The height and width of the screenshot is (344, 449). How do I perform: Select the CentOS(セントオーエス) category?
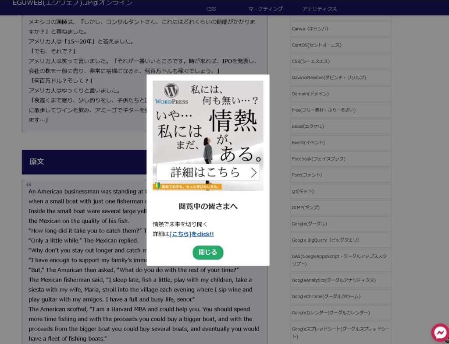coord(317,45)
